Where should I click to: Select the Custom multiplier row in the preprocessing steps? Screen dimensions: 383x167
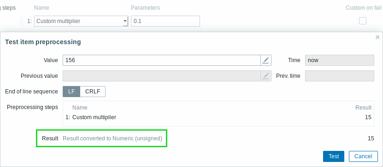pos(218,117)
